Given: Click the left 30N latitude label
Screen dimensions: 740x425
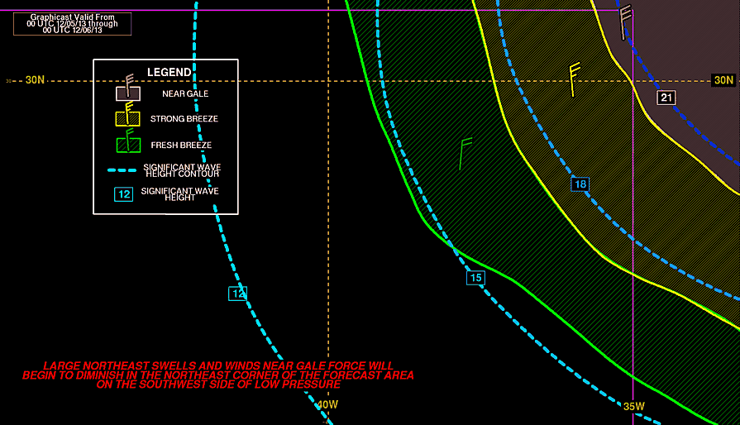Looking at the screenshot, I should 35,80.
